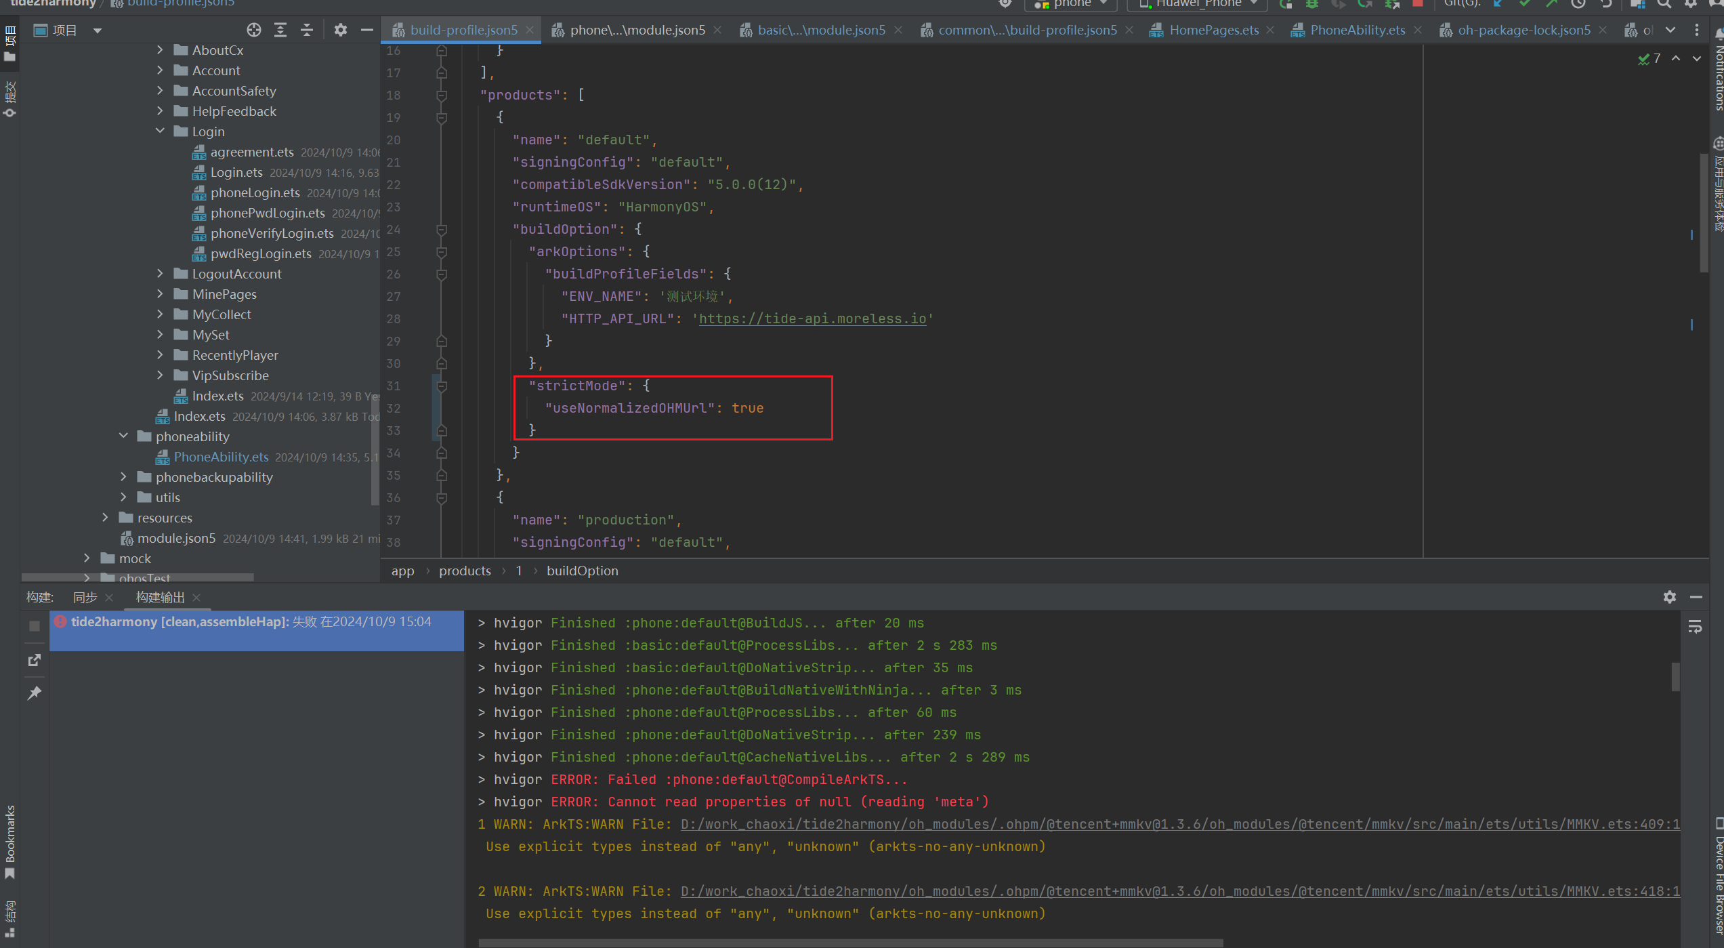Click the Git commit checkmark icon
Image resolution: width=1724 pixels, height=948 pixels.
[1524, 3]
